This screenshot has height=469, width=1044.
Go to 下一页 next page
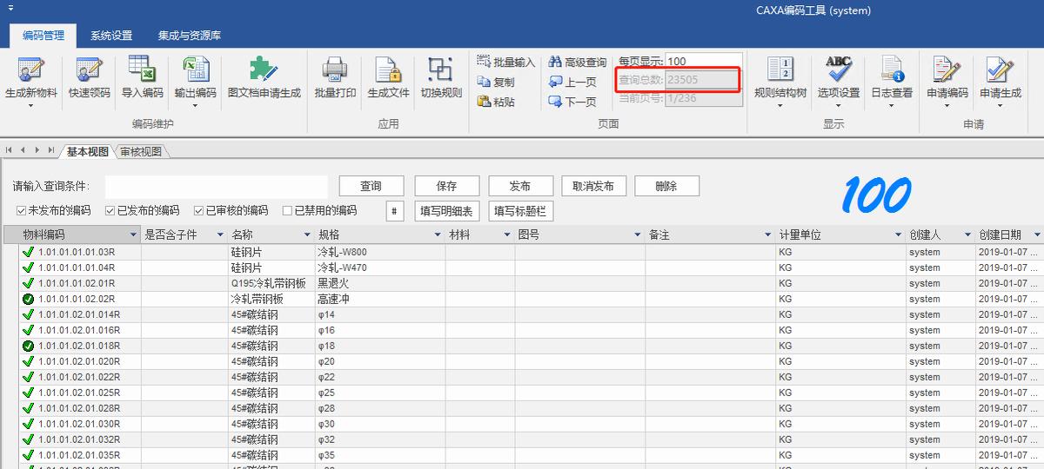tap(572, 102)
